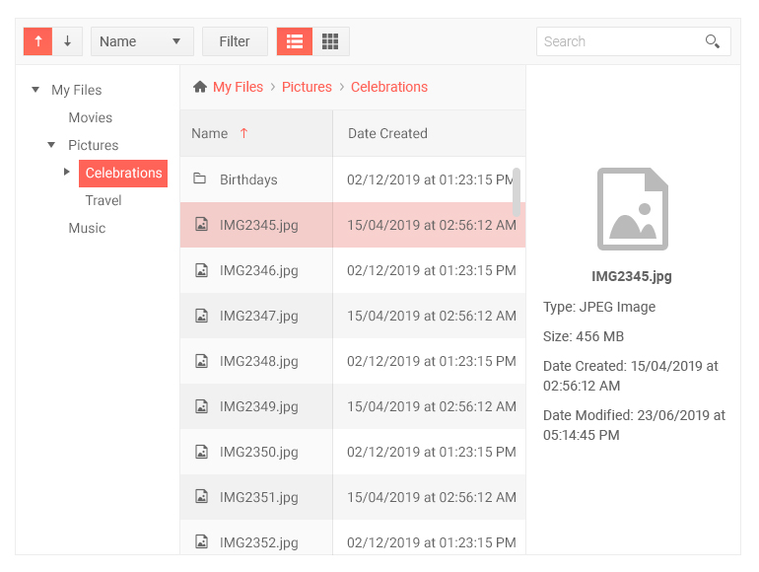Select the IMG2350.jpg file name

259,453
